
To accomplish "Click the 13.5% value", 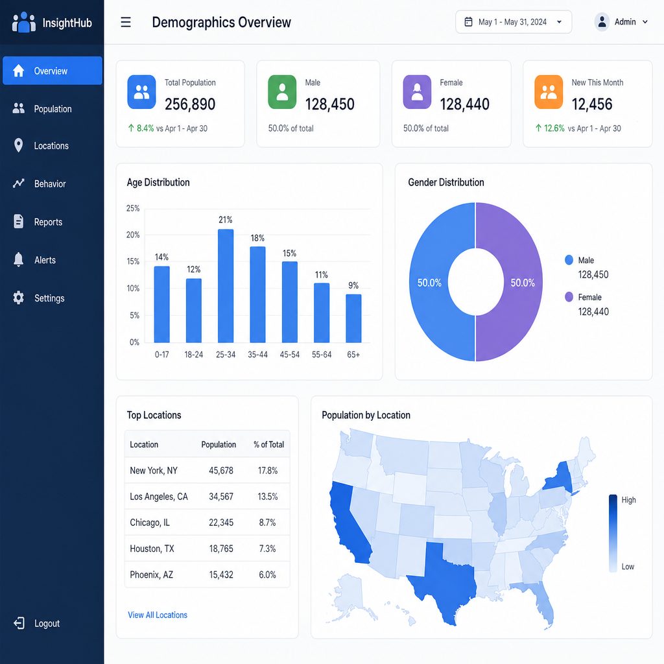I will [268, 496].
